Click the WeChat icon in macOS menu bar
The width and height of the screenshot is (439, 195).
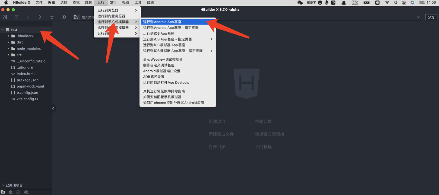[300, 3]
